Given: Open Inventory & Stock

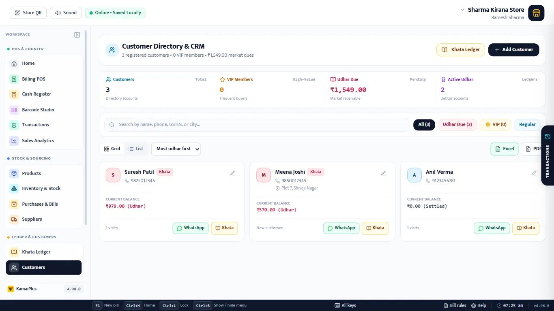Looking at the screenshot, I should pos(44,189).
